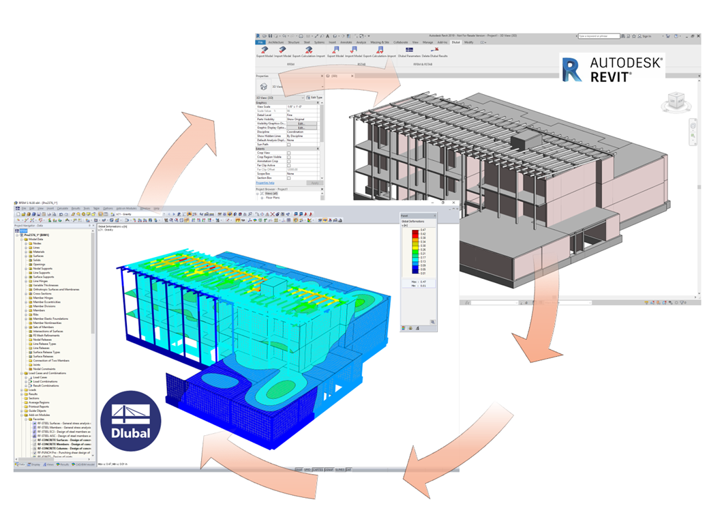Check the Crop View checkbox
Screen dimensions: 709x532
tap(288, 153)
